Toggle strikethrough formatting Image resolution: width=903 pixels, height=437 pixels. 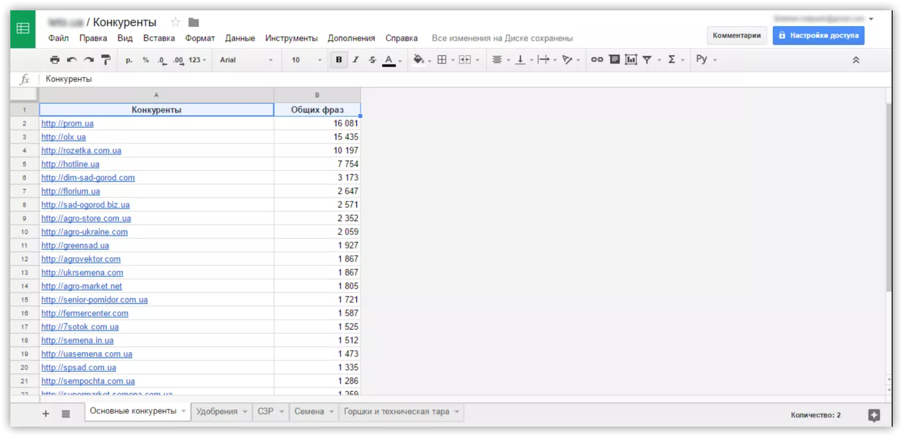coord(372,60)
